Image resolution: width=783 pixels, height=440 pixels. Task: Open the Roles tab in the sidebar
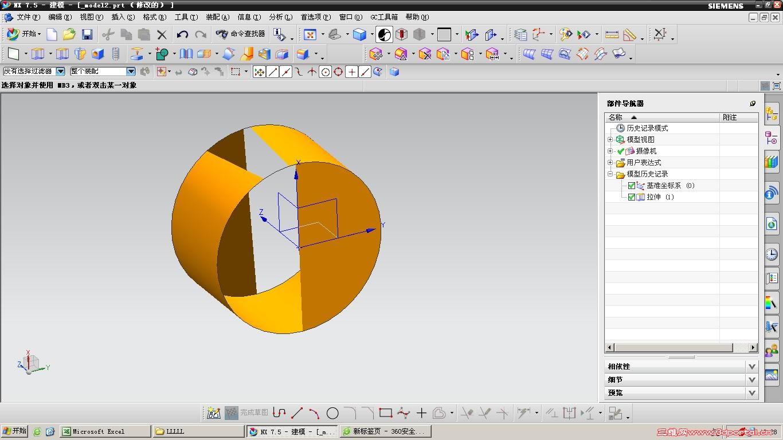pyautogui.click(x=772, y=350)
